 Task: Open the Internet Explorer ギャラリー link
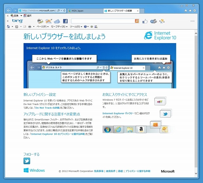[x=118, y=113]
